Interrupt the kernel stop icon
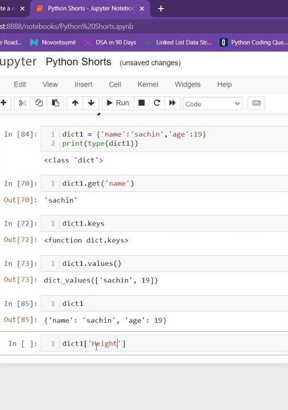The width and height of the screenshot is (288, 410). point(141,103)
